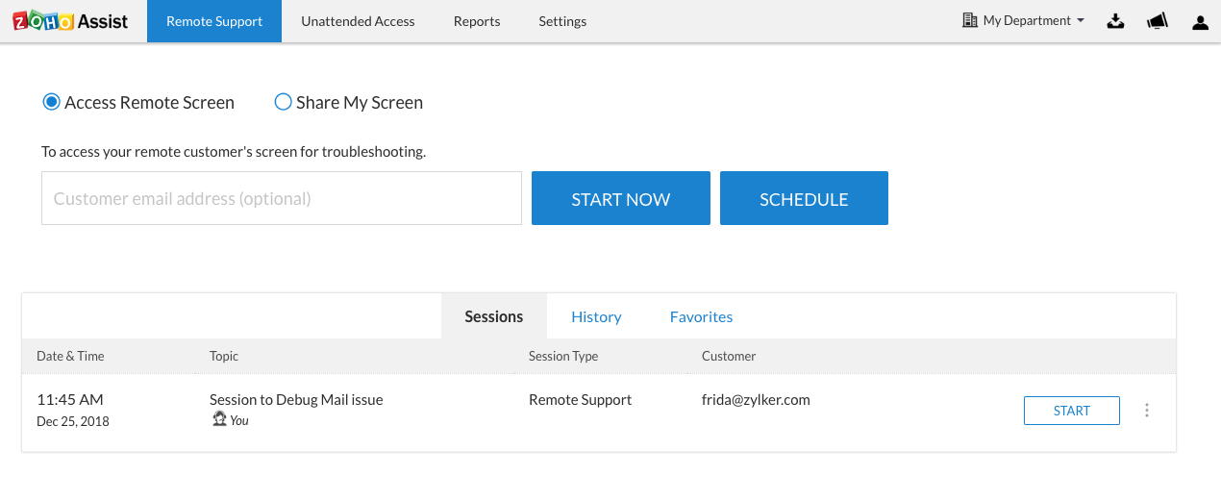This screenshot has width=1221, height=501.
Task: Start the Debug Mail issue session
Action: (x=1071, y=411)
